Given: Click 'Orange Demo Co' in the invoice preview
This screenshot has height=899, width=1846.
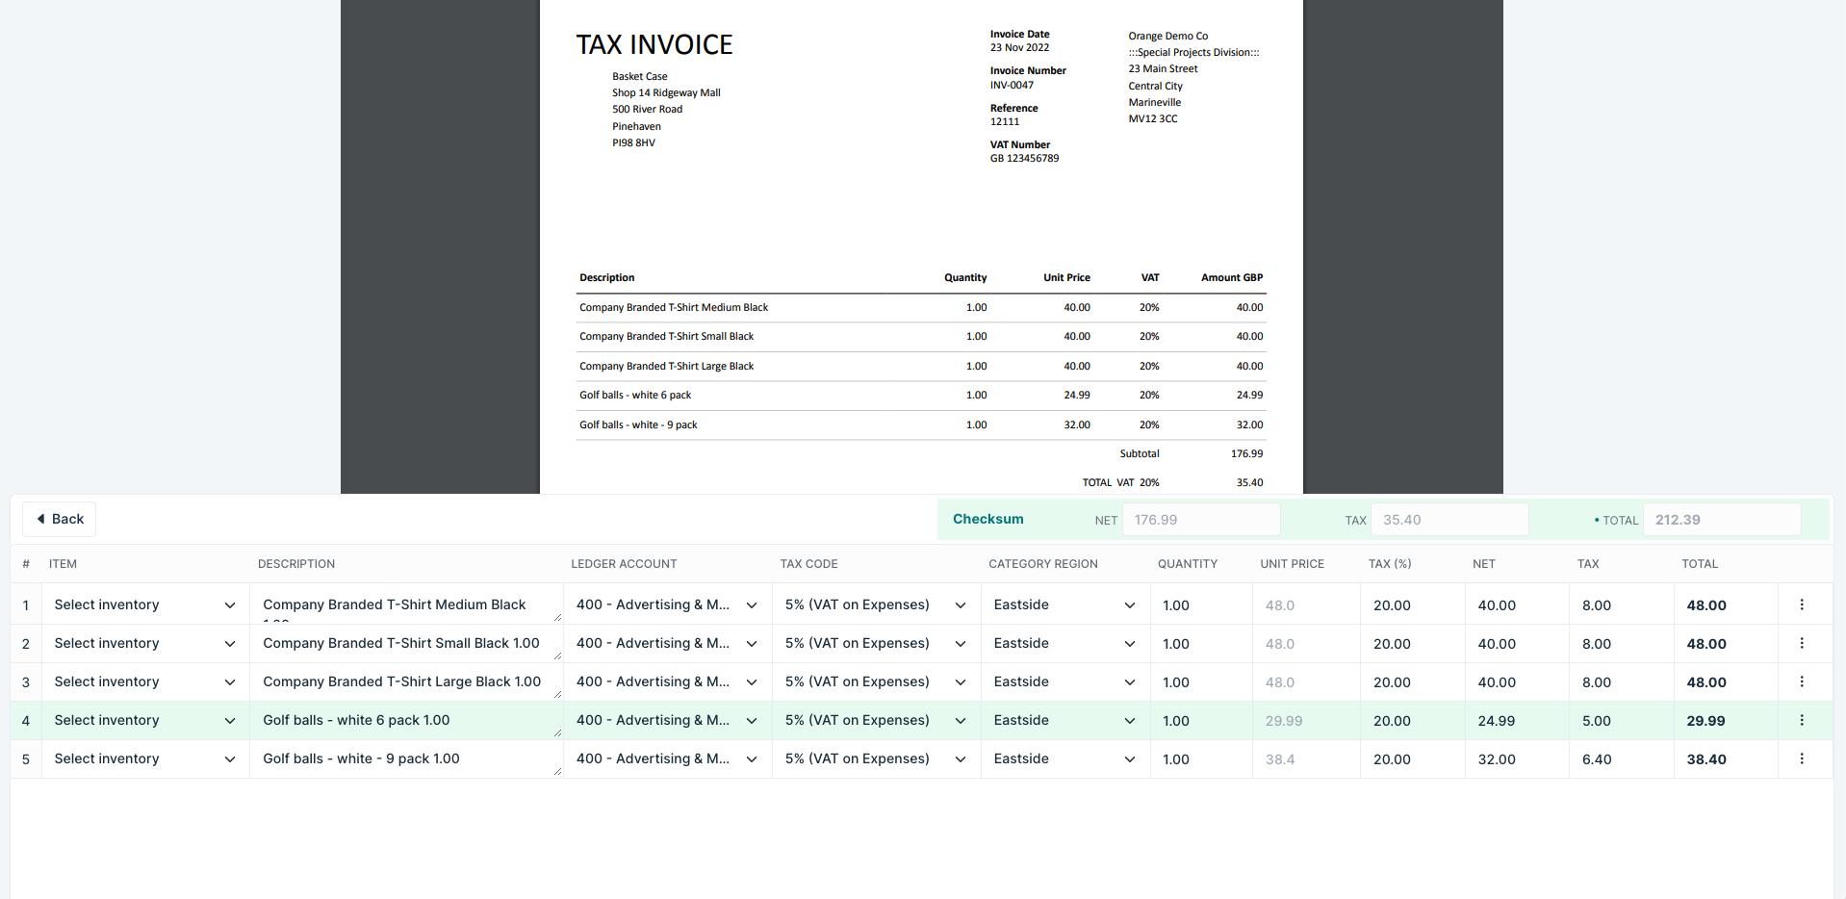Looking at the screenshot, I should [1167, 36].
